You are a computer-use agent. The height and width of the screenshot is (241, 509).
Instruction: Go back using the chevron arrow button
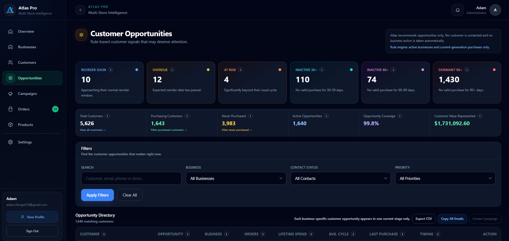80,10
